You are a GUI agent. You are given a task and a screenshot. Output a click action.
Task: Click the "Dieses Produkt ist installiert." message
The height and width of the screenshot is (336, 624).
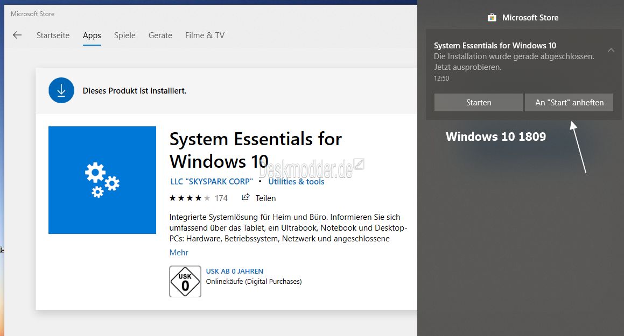[x=135, y=91]
